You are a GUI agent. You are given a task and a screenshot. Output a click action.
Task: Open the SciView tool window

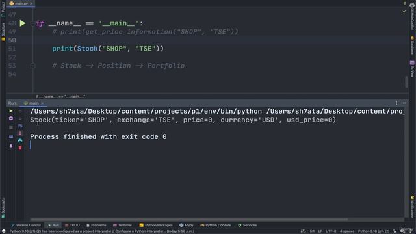[412, 69]
